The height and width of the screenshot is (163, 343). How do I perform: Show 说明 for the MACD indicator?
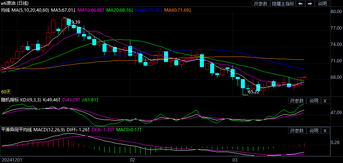point(314,131)
